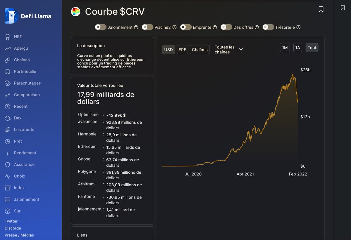The height and width of the screenshot is (240, 351).
Task: Click the Parachutages cloud icon
Action: 8,83
